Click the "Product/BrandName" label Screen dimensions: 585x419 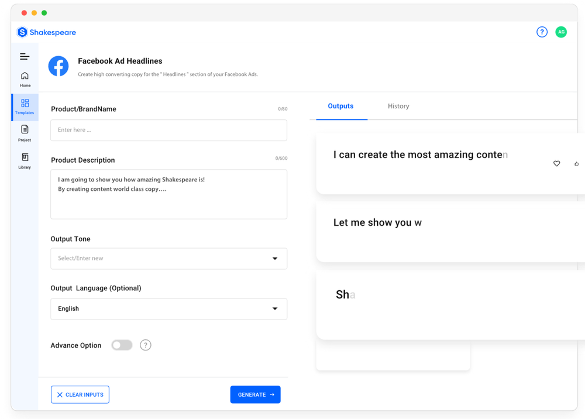84,109
